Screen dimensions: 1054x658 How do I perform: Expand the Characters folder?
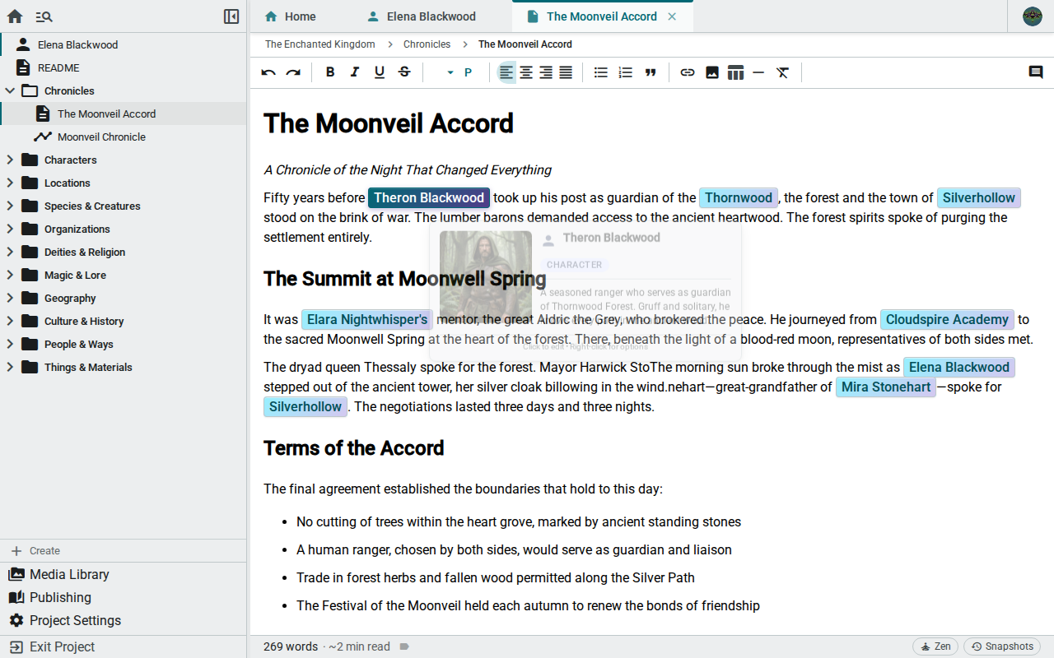pyautogui.click(x=10, y=160)
